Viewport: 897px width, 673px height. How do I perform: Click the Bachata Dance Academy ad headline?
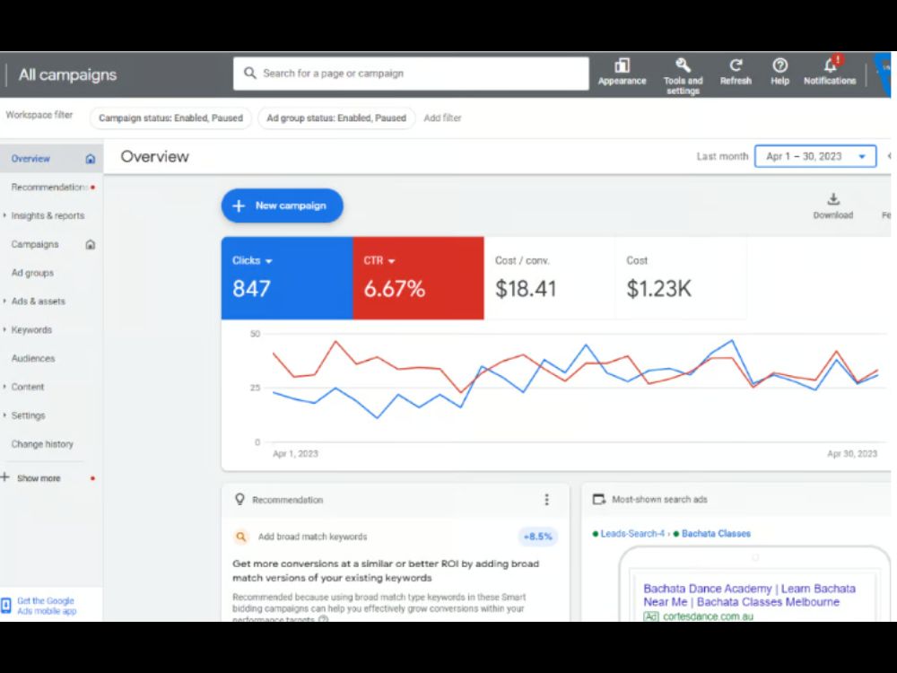coord(749,595)
